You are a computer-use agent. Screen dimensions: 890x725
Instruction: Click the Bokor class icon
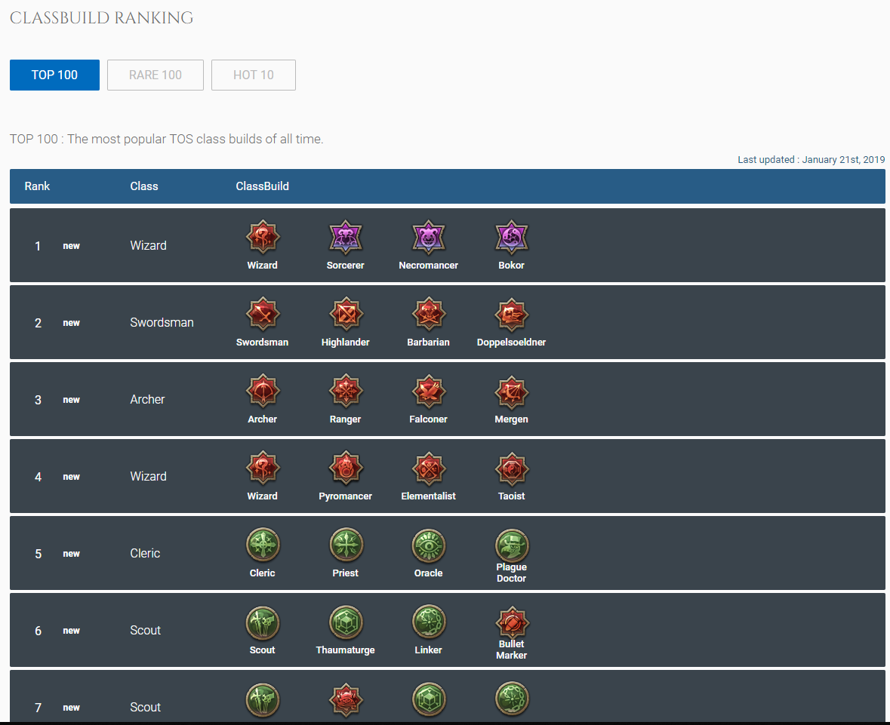[x=512, y=238]
